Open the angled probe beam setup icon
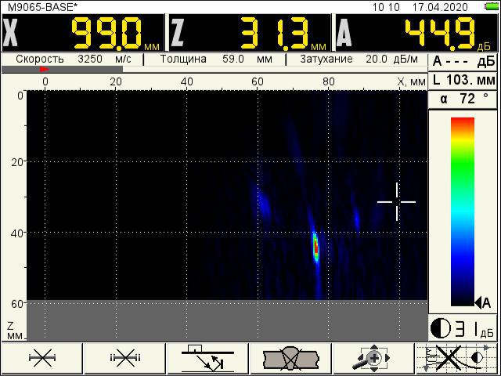The image size is (501, 376). point(207,359)
